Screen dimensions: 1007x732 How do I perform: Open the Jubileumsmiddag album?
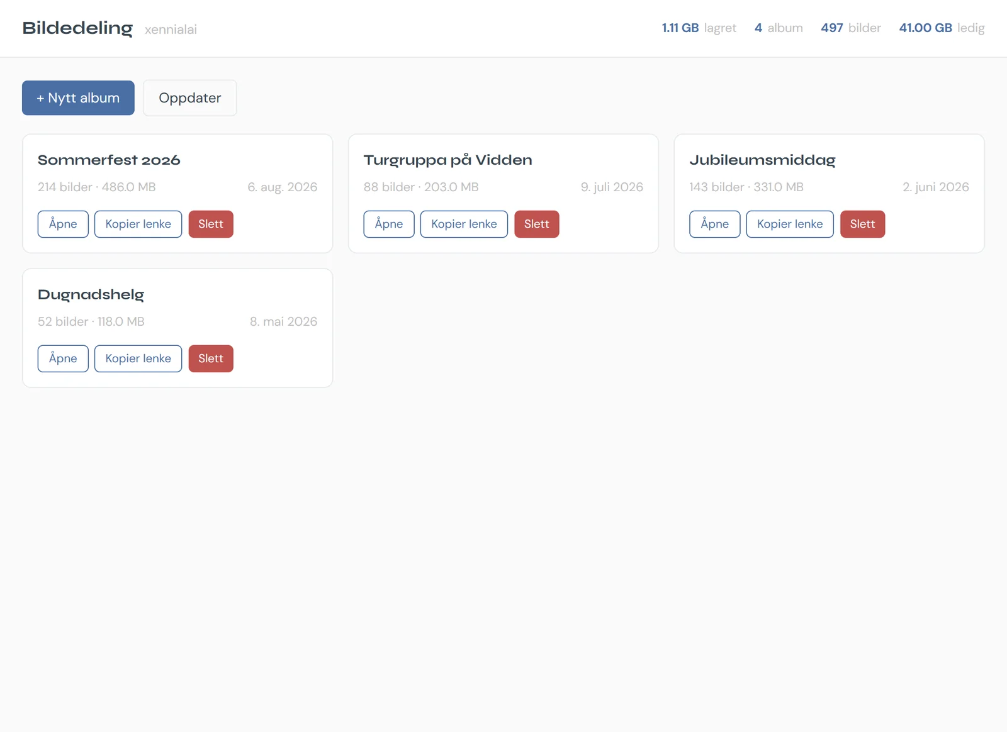715,225
